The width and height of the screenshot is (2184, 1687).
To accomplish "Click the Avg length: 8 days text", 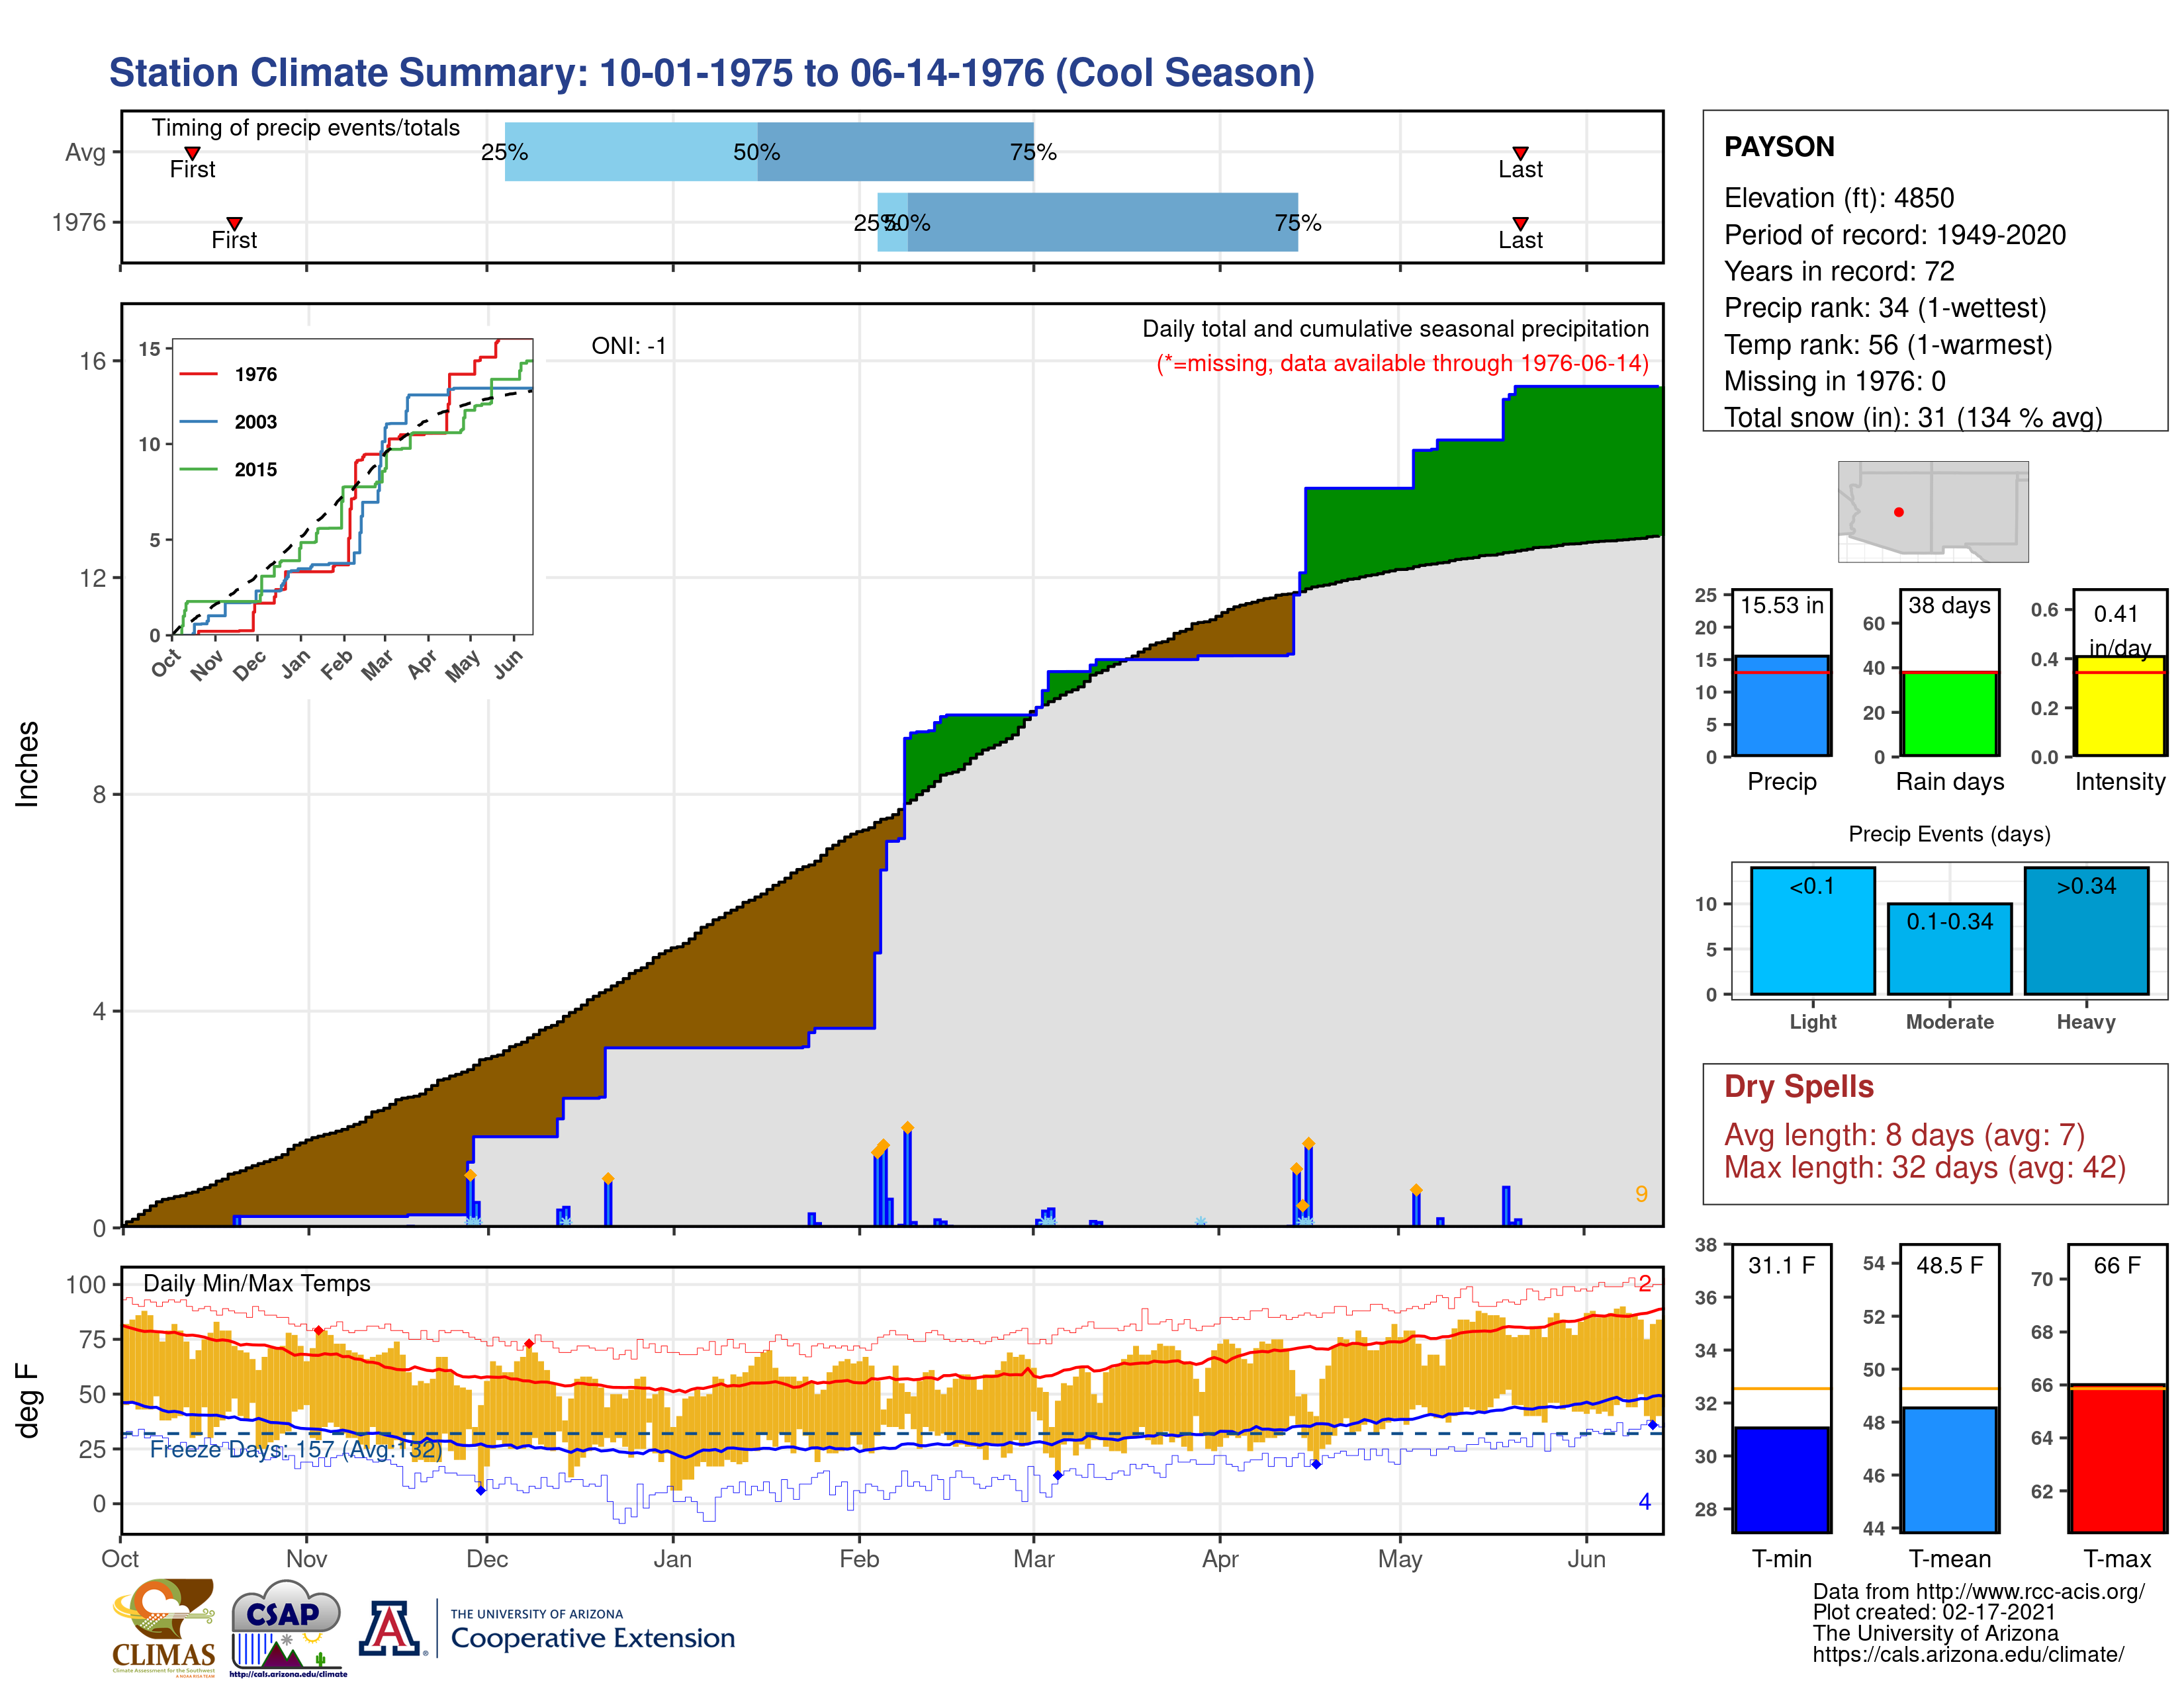I will [1904, 1135].
